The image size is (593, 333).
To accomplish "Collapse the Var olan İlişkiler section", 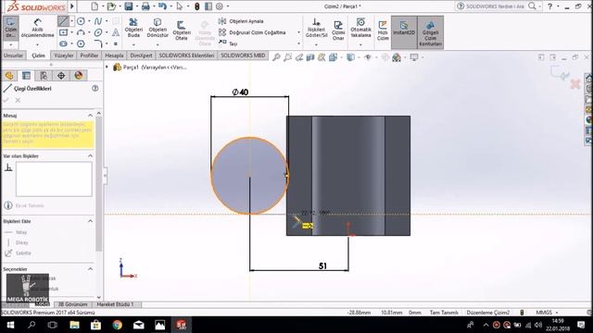I will click(91, 155).
